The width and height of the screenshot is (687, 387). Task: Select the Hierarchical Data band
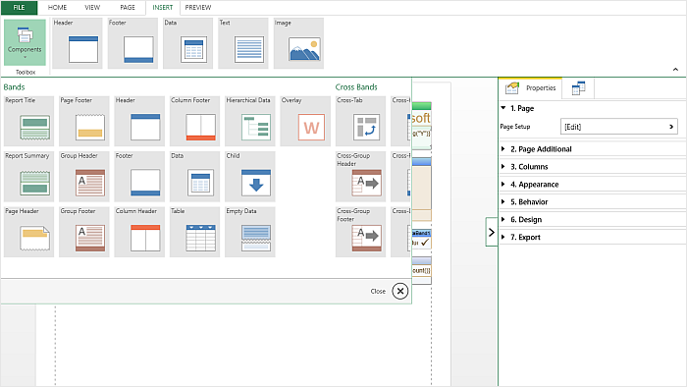tap(249, 121)
